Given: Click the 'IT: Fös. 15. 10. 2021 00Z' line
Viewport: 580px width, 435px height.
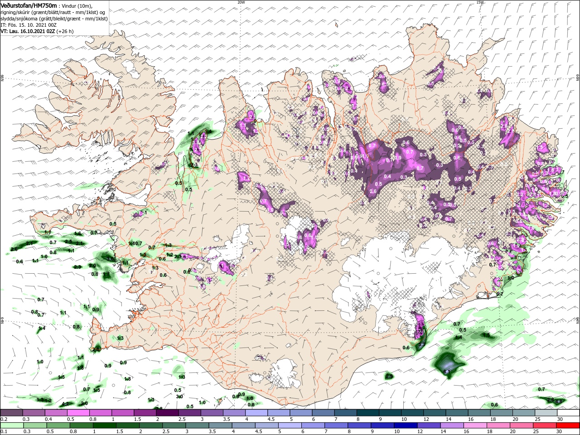Looking at the screenshot, I should tap(29, 25).
